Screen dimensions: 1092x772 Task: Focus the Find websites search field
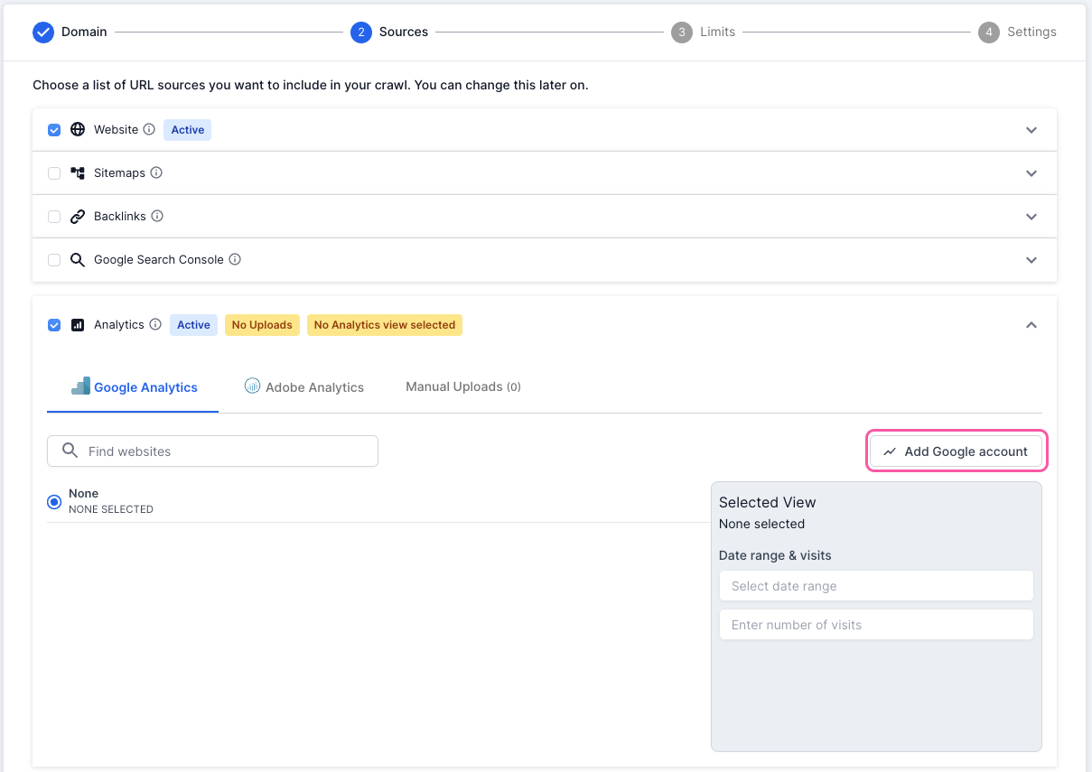click(212, 451)
